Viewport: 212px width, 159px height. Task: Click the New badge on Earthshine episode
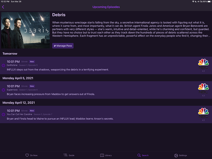(32, 61)
